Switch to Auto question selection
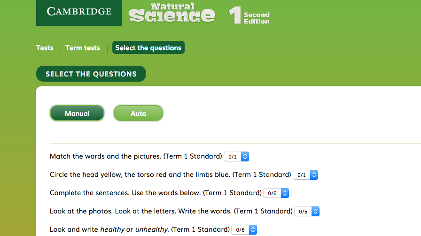The height and width of the screenshot is (236, 421). 138,113
